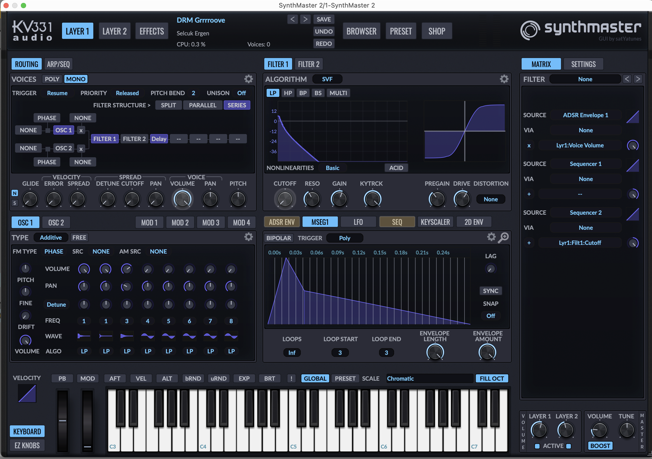Viewport: 652px width, 459px height.
Task: Go to previous preset arrow
Action: point(292,19)
